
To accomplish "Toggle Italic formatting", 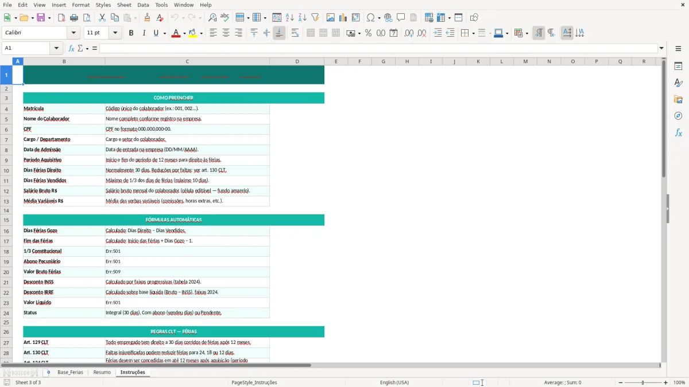I will (144, 33).
